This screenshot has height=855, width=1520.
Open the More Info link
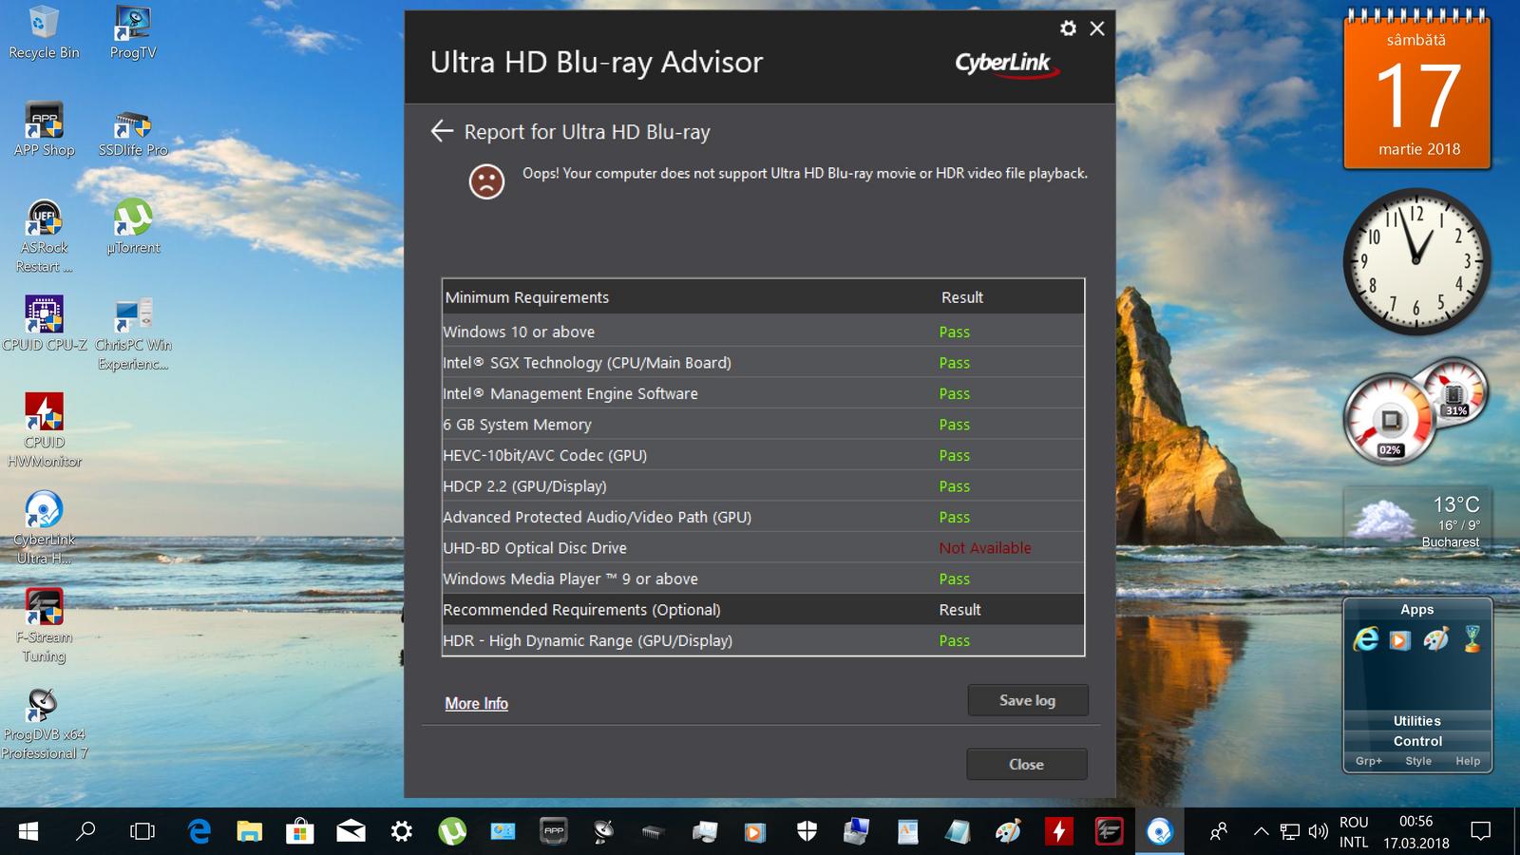pos(477,703)
